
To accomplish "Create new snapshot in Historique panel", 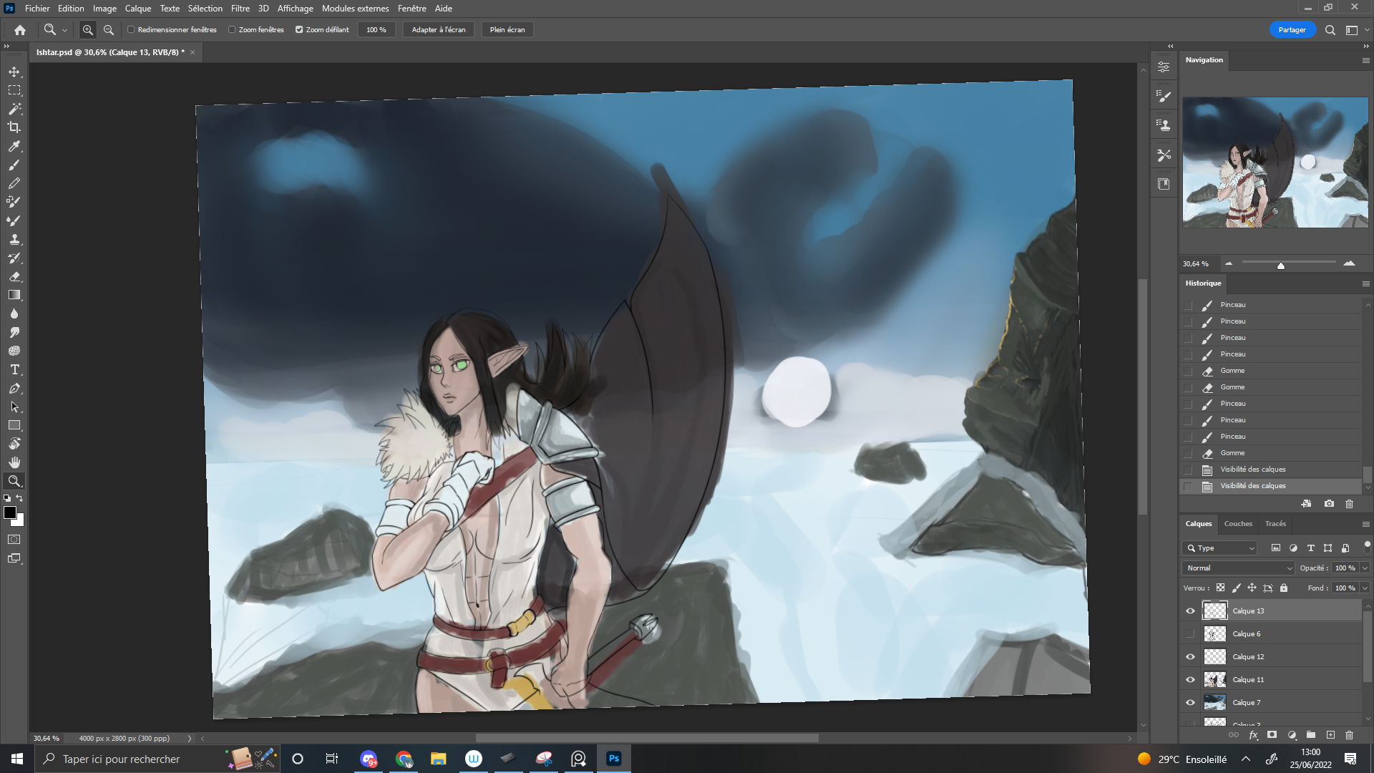I will tap(1329, 504).
